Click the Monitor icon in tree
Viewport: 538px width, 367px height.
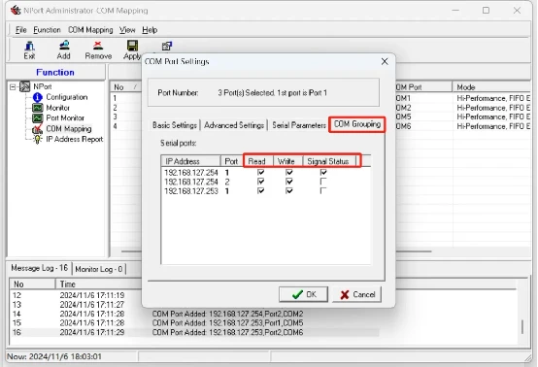(38, 108)
